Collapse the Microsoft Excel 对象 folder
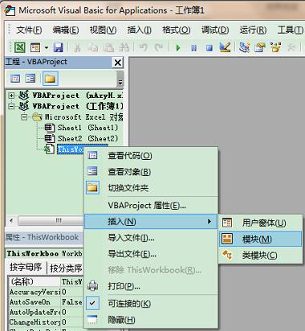This screenshot has height=331, width=305. (x=24, y=117)
